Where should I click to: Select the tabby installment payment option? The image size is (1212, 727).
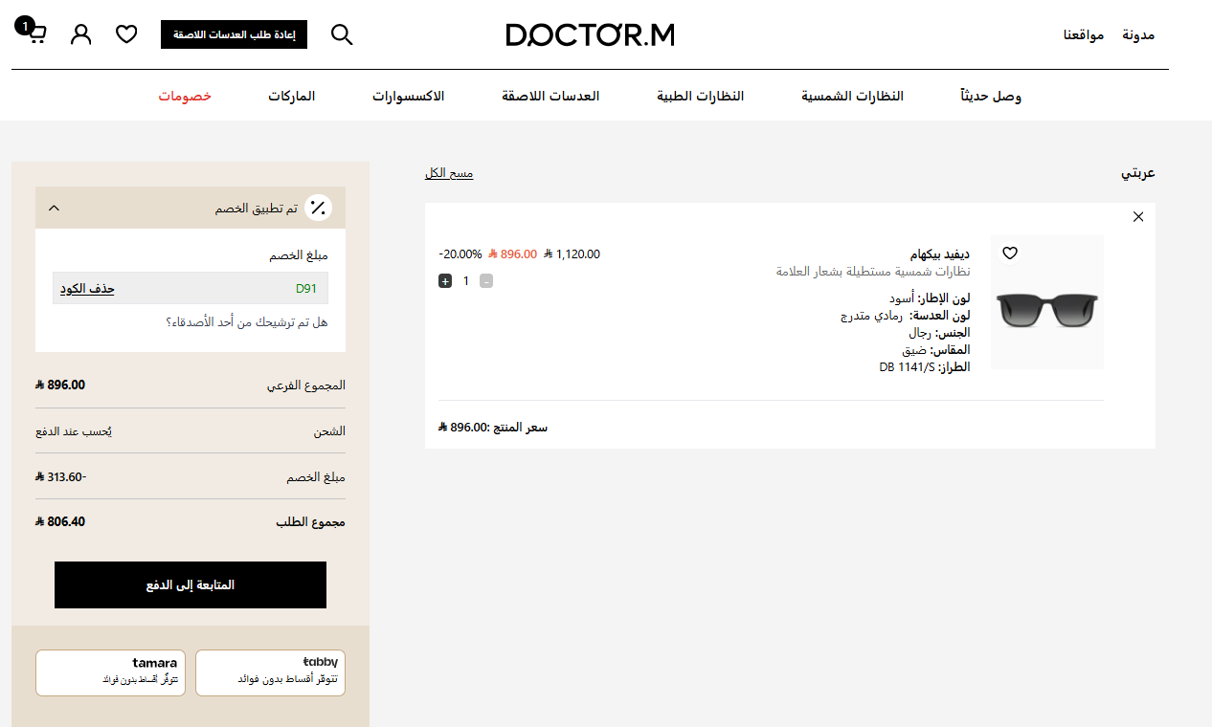(270, 672)
